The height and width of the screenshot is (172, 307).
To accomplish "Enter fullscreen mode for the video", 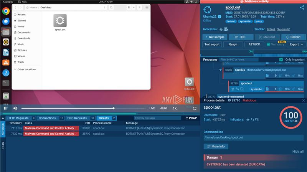I will [195, 108].
